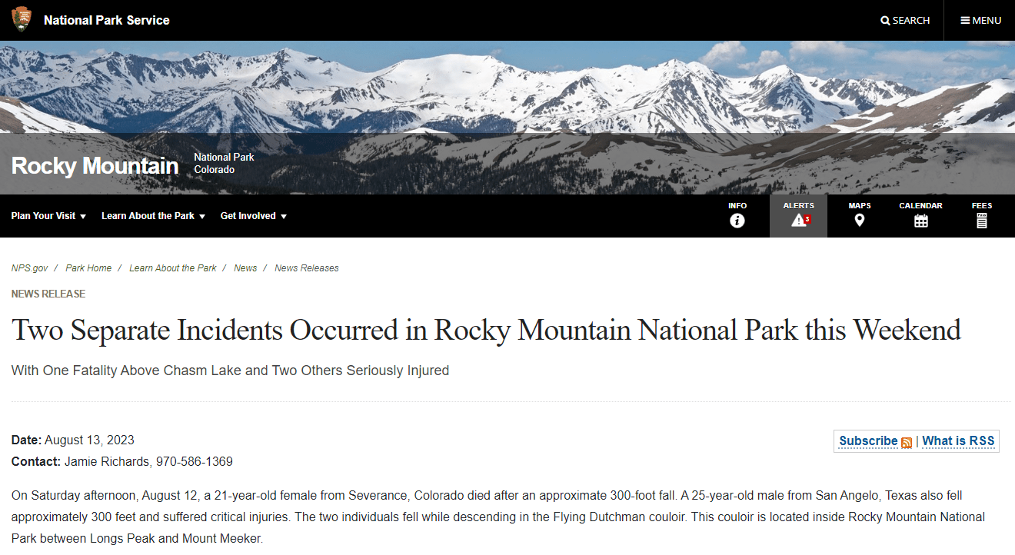1015x555 pixels.
Task: Click the NPS arrowhead logo
Action: tap(22, 18)
